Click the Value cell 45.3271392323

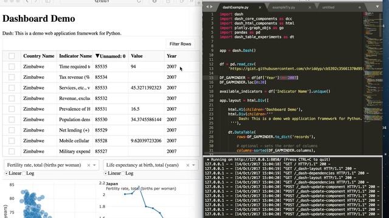pyautogui.click(x=146, y=88)
